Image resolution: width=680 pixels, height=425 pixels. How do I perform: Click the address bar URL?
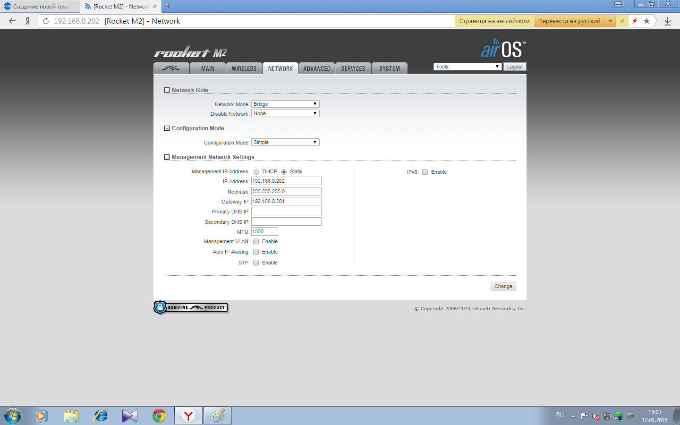pos(76,21)
